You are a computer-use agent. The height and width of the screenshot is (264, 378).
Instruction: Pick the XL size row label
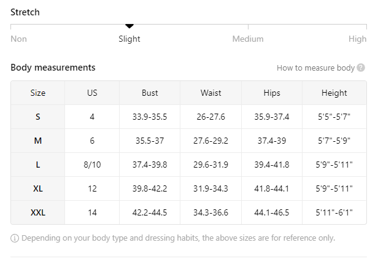coord(38,188)
